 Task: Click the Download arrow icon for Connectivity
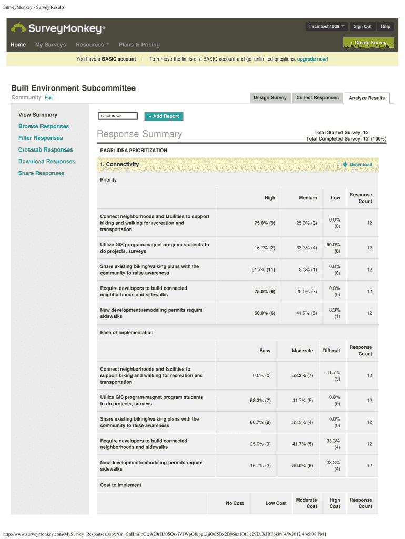pyautogui.click(x=345, y=164)
